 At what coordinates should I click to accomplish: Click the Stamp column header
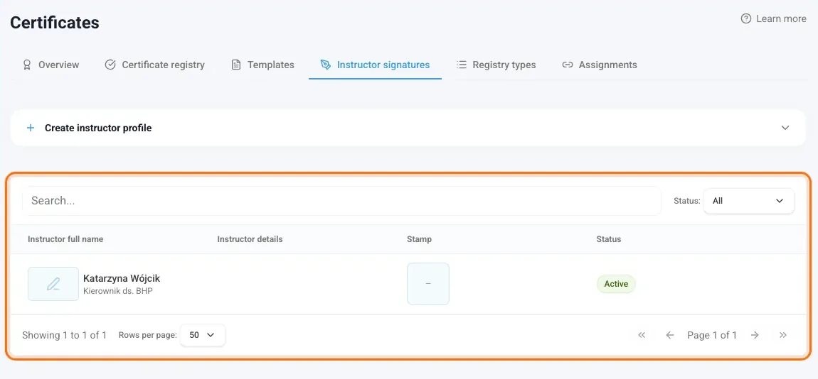coord(419,239)
